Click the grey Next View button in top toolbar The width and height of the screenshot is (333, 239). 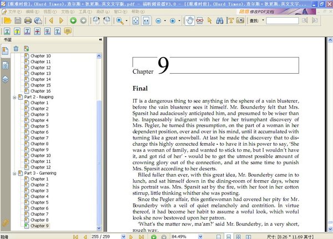click(83, 21)
